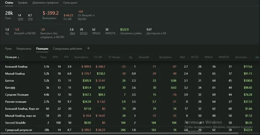
Task: Open the График tab
Action: (x=23, y=3)
